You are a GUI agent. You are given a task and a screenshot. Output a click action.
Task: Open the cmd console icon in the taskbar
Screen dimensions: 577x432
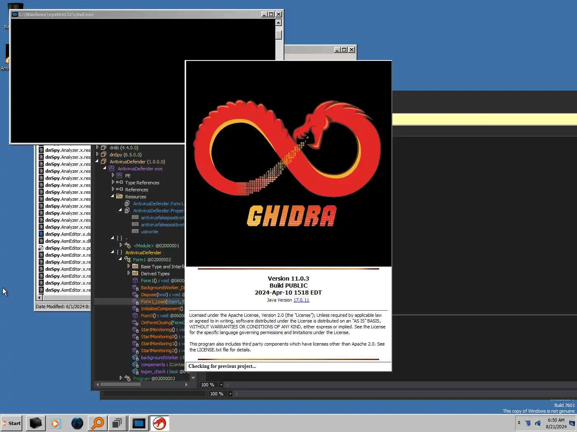[139, 423]
